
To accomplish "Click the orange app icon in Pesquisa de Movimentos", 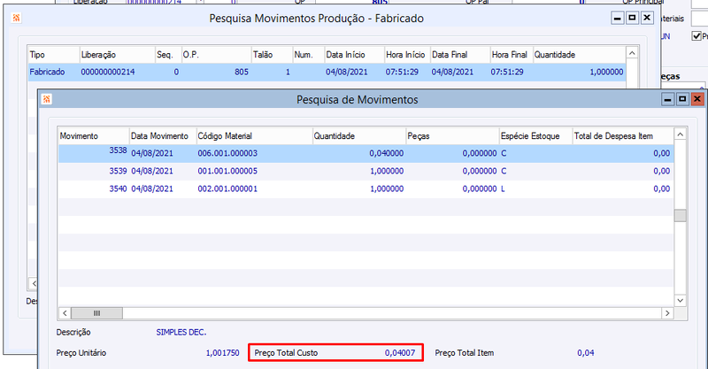I will (x=47, y=99).
